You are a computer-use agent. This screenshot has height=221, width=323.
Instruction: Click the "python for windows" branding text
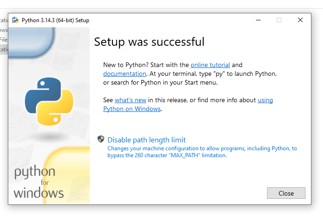point(38,183)
